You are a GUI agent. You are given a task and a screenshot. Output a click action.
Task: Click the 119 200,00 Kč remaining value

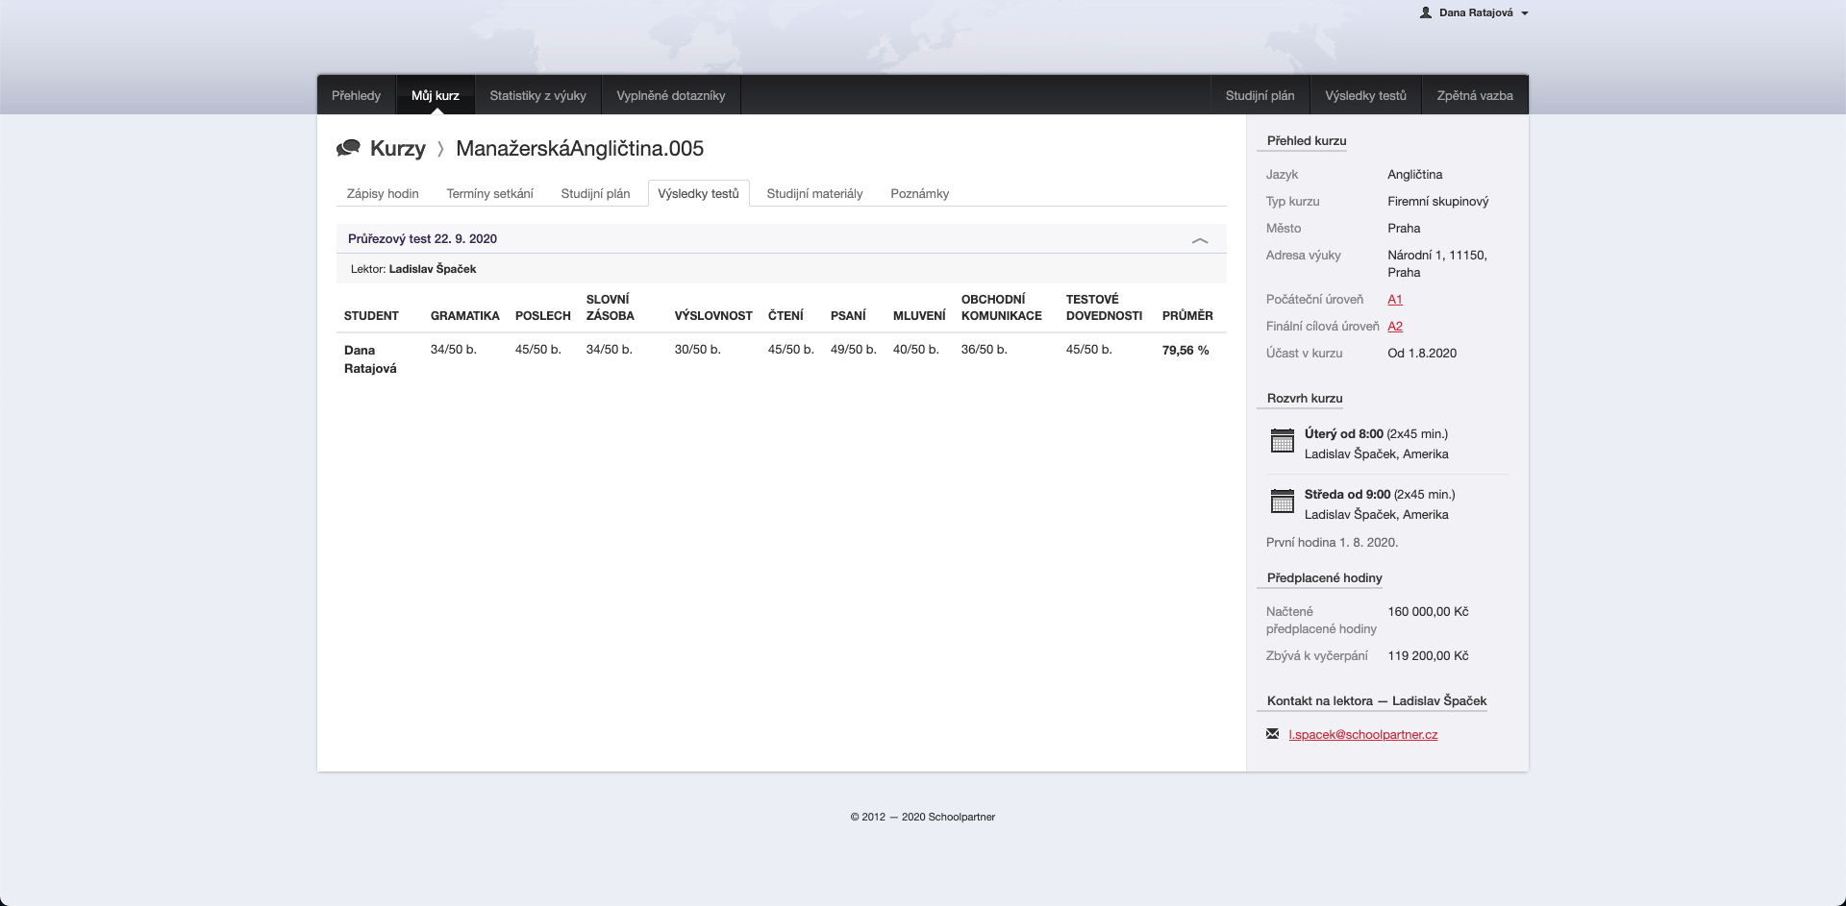1428,655
